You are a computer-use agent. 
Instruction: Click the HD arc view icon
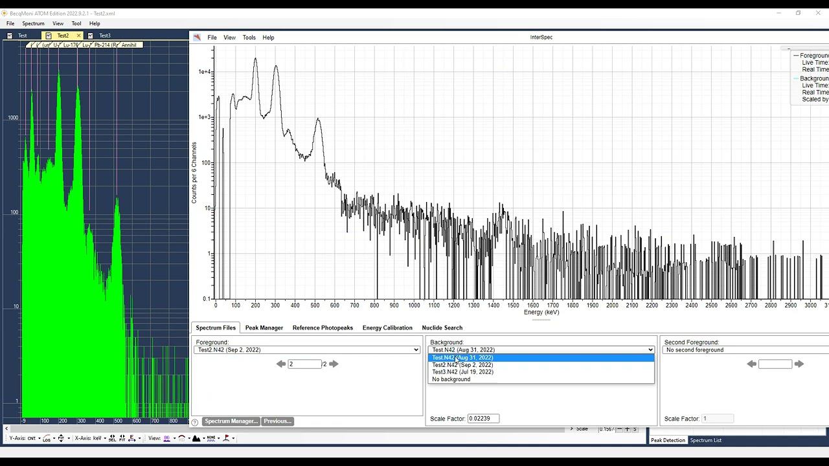(181, 438)
